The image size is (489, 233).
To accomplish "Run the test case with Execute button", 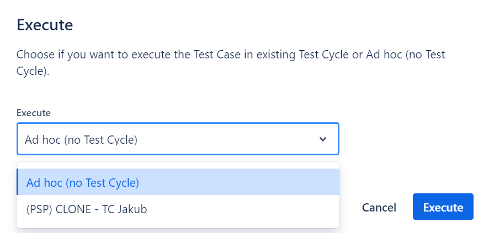I will [443, 207].
